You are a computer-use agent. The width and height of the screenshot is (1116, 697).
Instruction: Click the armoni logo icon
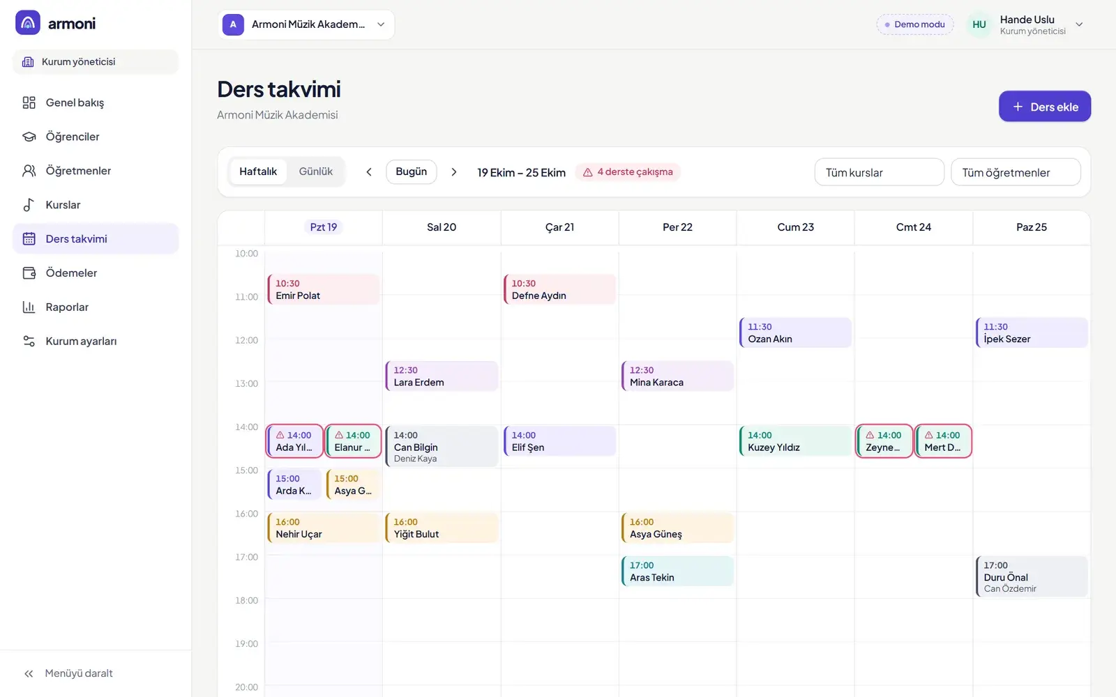[28, 23]
